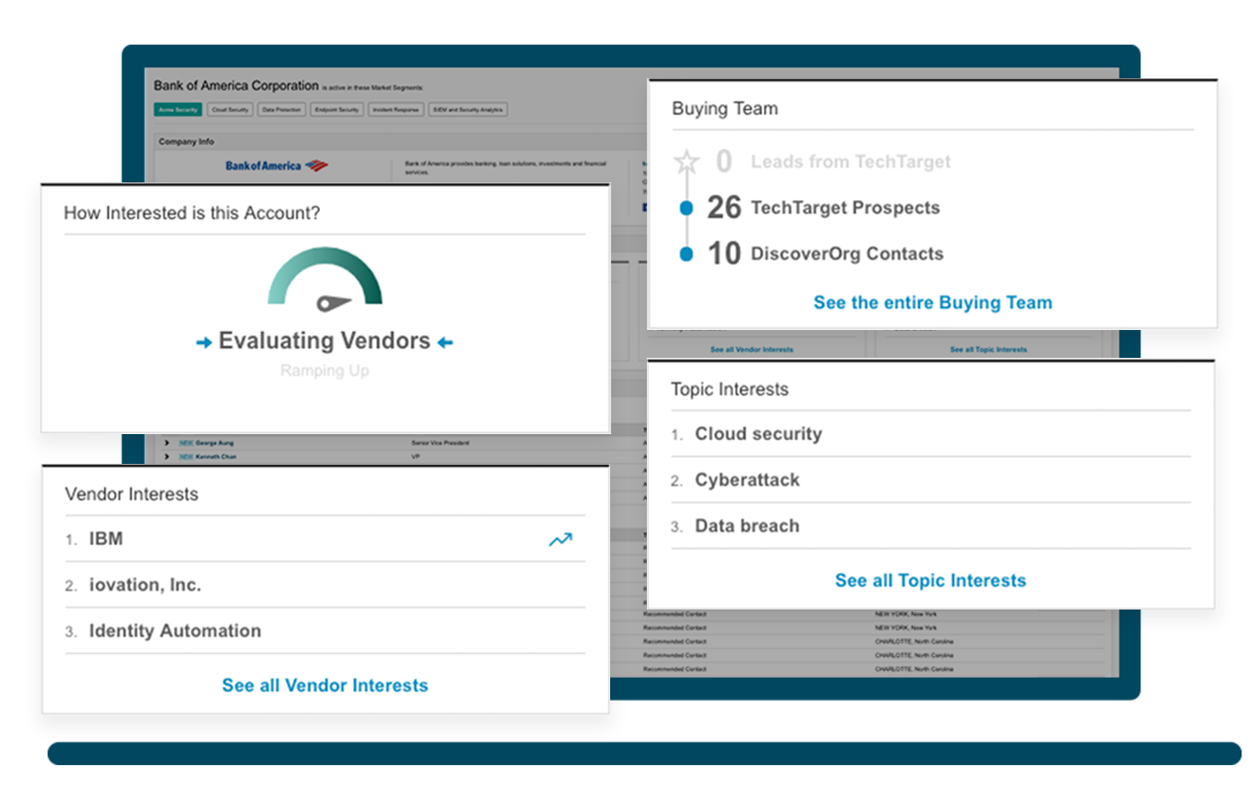1259x785 pixels.
Task: Click the Buying Team card title
Action: point(725,109)
